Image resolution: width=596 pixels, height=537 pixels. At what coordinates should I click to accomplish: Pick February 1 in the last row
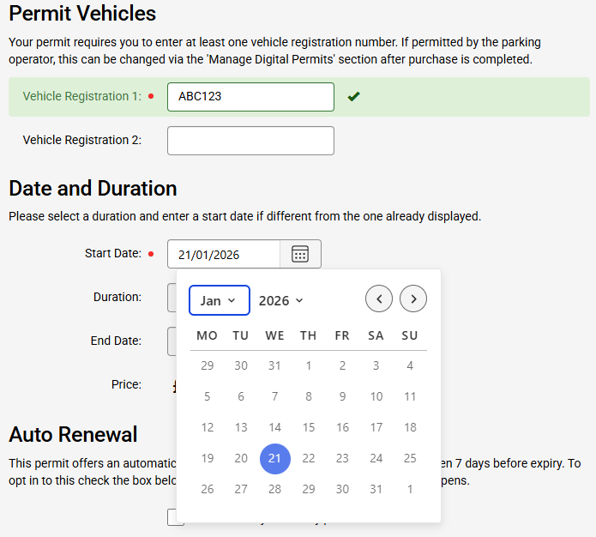(x=410, y=489)
